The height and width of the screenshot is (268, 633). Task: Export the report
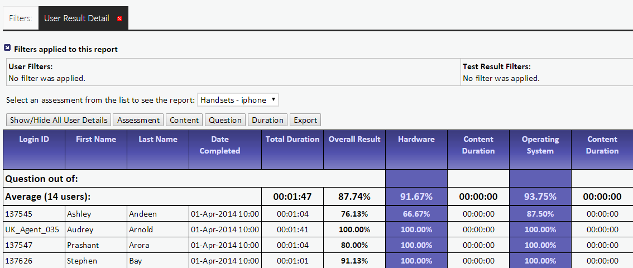pos(305,120)
